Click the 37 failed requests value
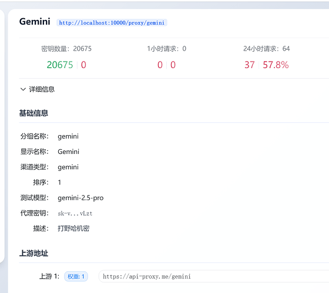329x293 pixels. (250, 65)
